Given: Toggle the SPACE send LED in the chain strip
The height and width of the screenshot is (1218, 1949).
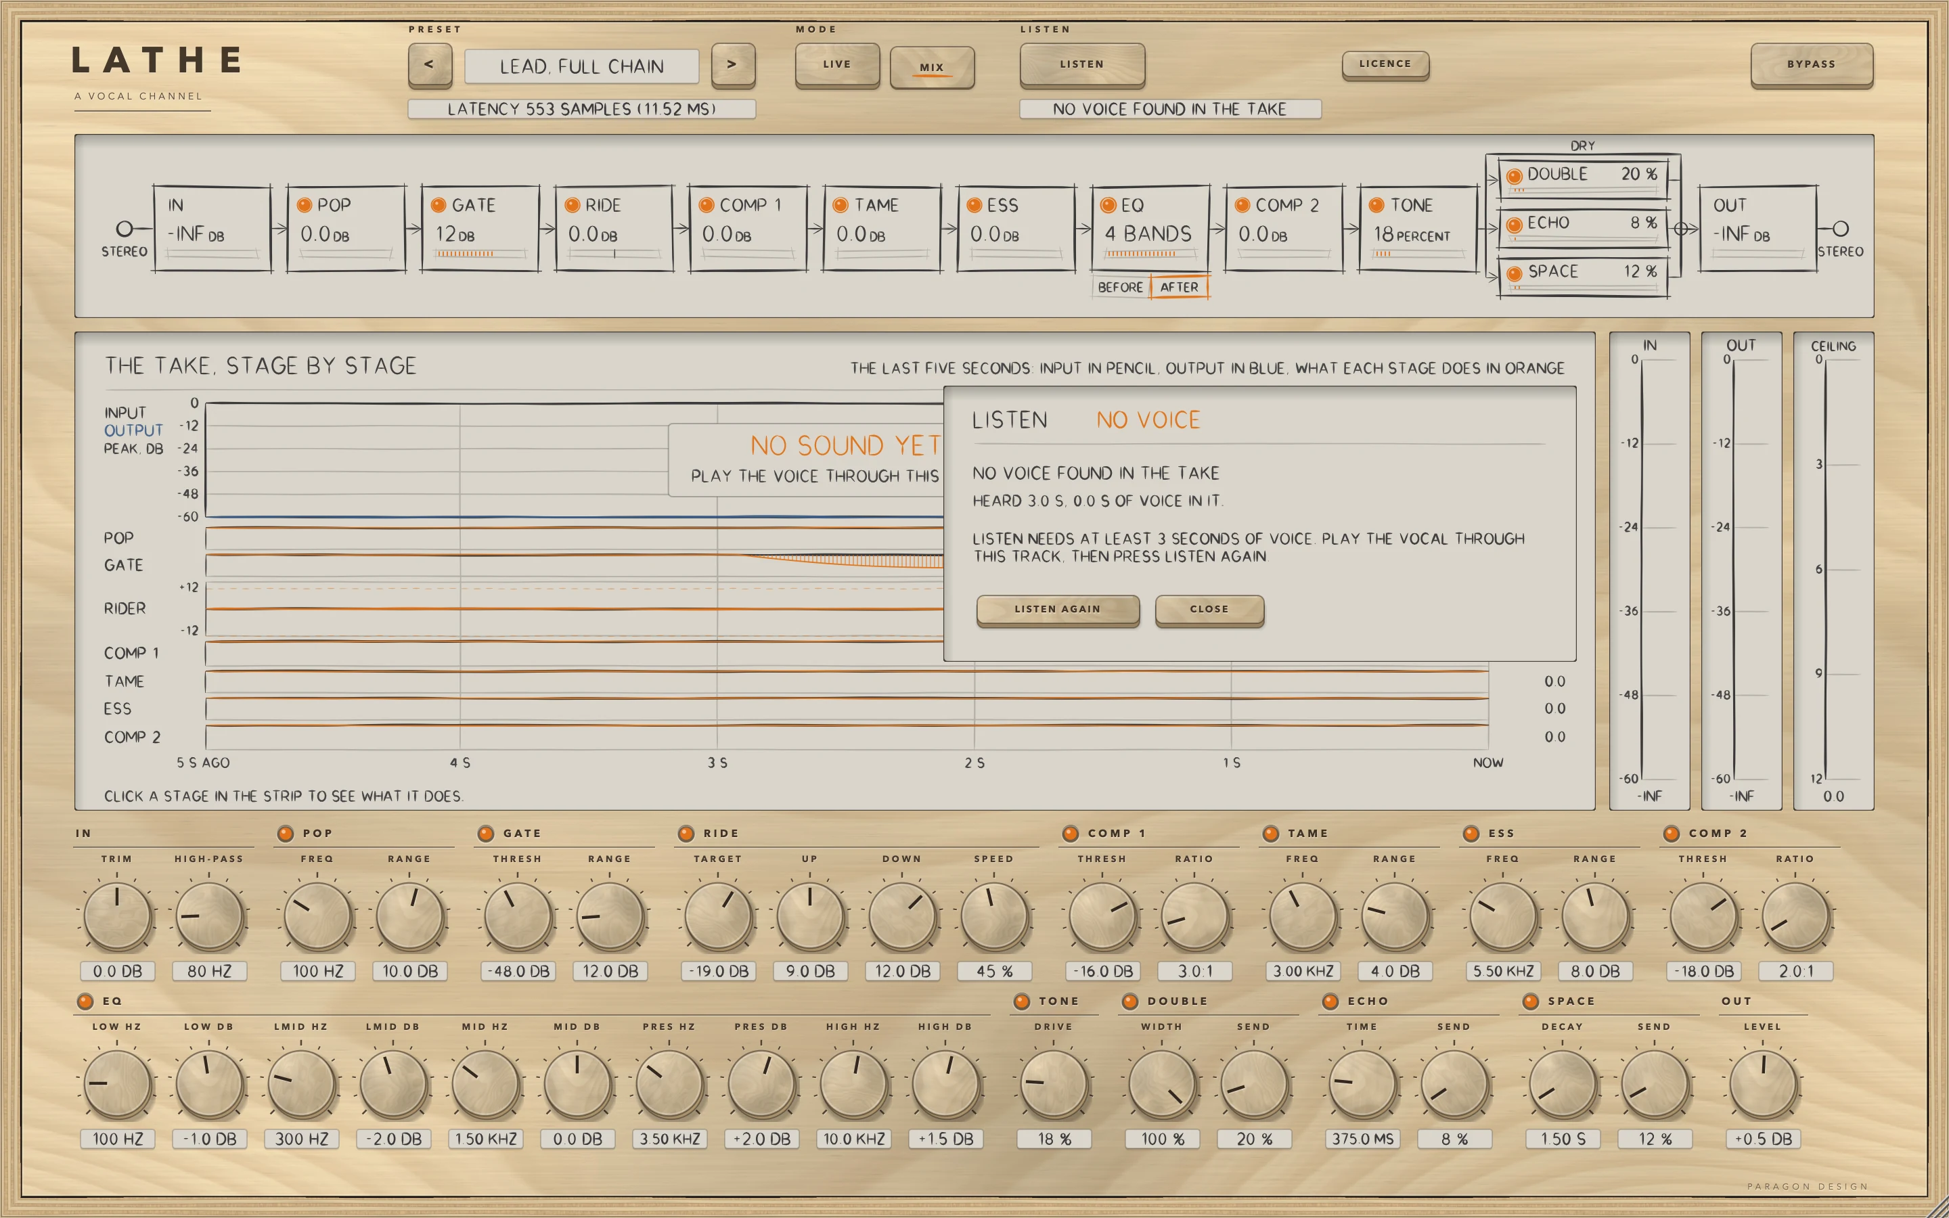Looking at the screenshot, I should 1514,273.
